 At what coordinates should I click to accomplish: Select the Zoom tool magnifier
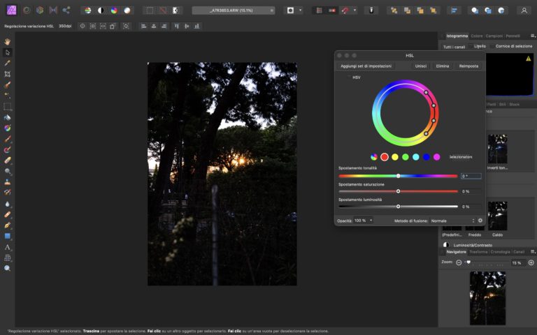pyautogui.click(x=7, y=268)
